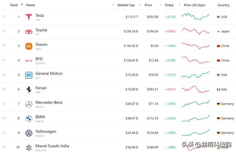236x152 pixels.
Task: Toggle the favorite star for Xiaomi
Action: (4, 45)
